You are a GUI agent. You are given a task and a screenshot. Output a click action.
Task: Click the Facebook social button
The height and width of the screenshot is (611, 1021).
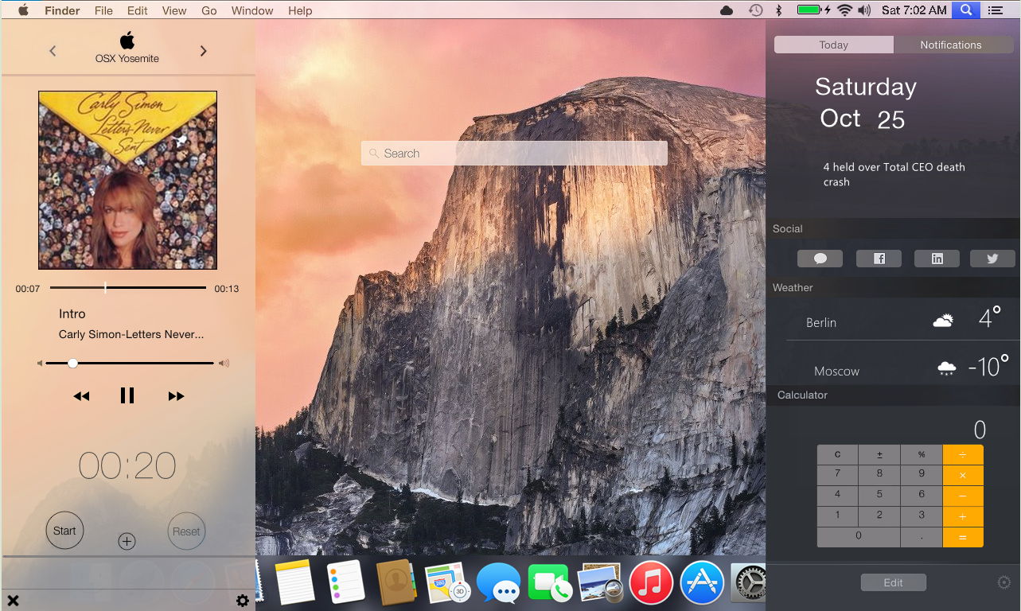pos(879,258)
